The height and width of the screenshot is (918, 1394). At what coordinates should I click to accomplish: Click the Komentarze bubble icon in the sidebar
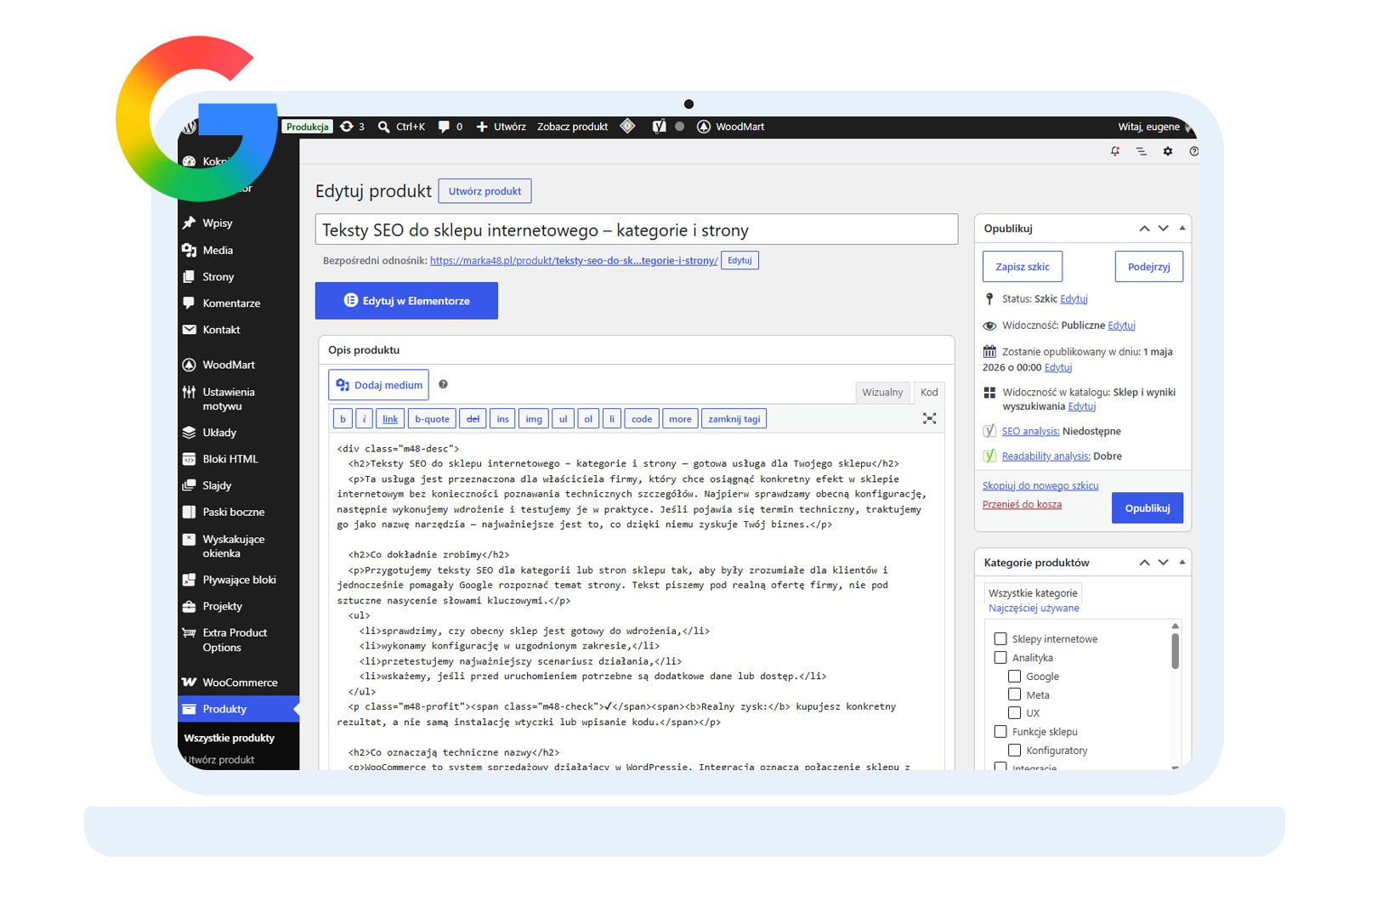point(189,303)
